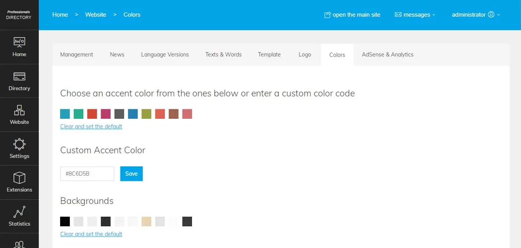The width and height of the screenshot is (521, 248).
Task: Click the Colors breadcrumb link
Action: [132, 14]
